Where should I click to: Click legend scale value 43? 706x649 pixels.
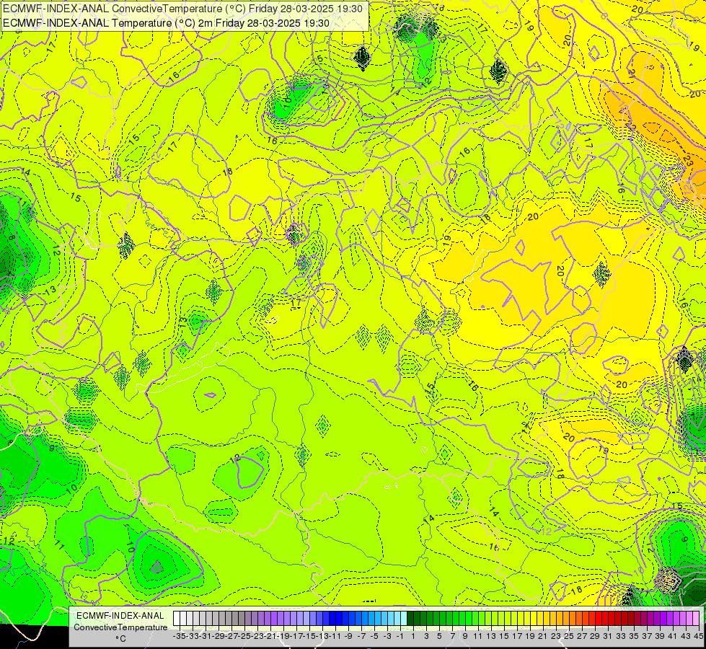click(x=686, y=636)
